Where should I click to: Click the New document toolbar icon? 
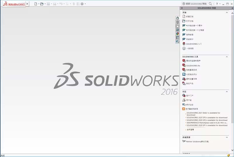coord(35,4)
